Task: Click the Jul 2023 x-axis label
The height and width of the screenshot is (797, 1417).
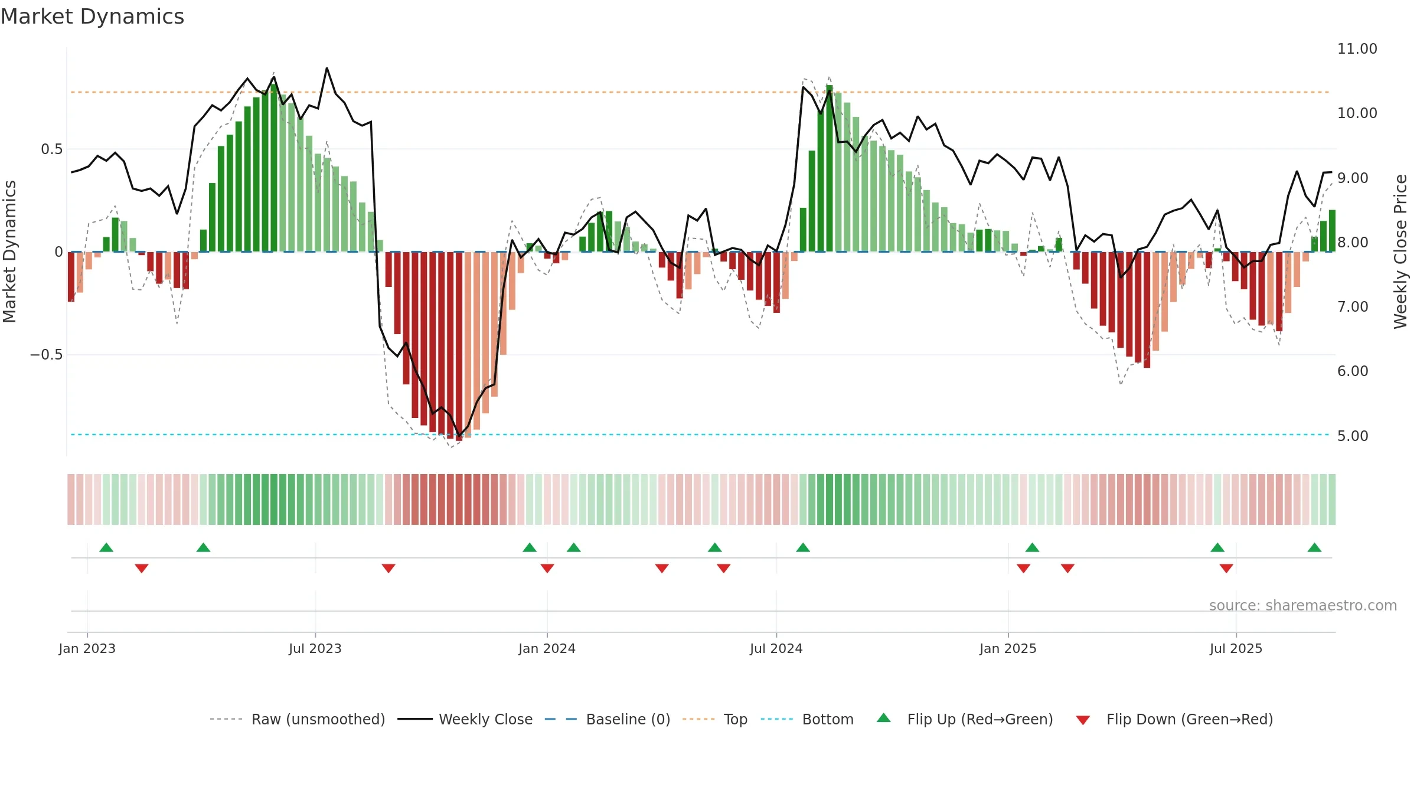Action: 315,649
